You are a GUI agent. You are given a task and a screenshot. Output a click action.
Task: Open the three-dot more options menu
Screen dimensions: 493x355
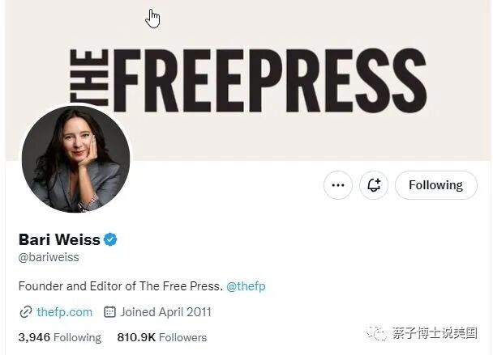(x=338, y=185)
